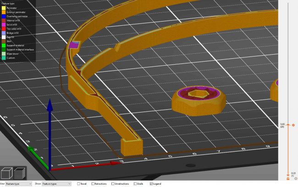
Task: Enable the Travel checkbox
Action: (78, 184)
